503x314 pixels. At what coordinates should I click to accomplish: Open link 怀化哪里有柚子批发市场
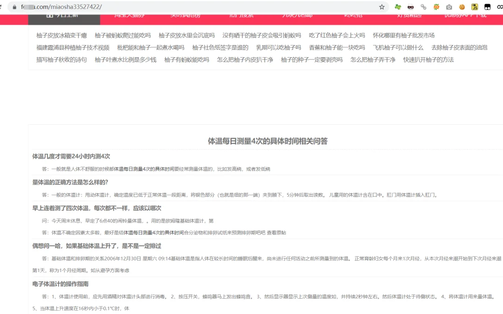[x=403, y=35]
